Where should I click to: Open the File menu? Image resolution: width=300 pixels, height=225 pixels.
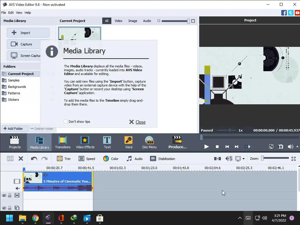4,13
